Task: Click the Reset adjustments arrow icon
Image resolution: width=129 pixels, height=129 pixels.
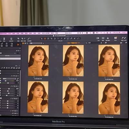Action: point(18,39)
